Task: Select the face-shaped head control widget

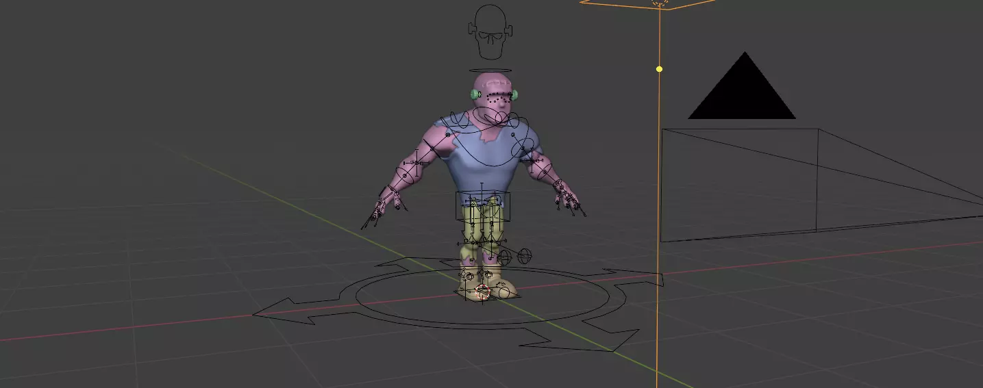Action: tap(491, 31)
